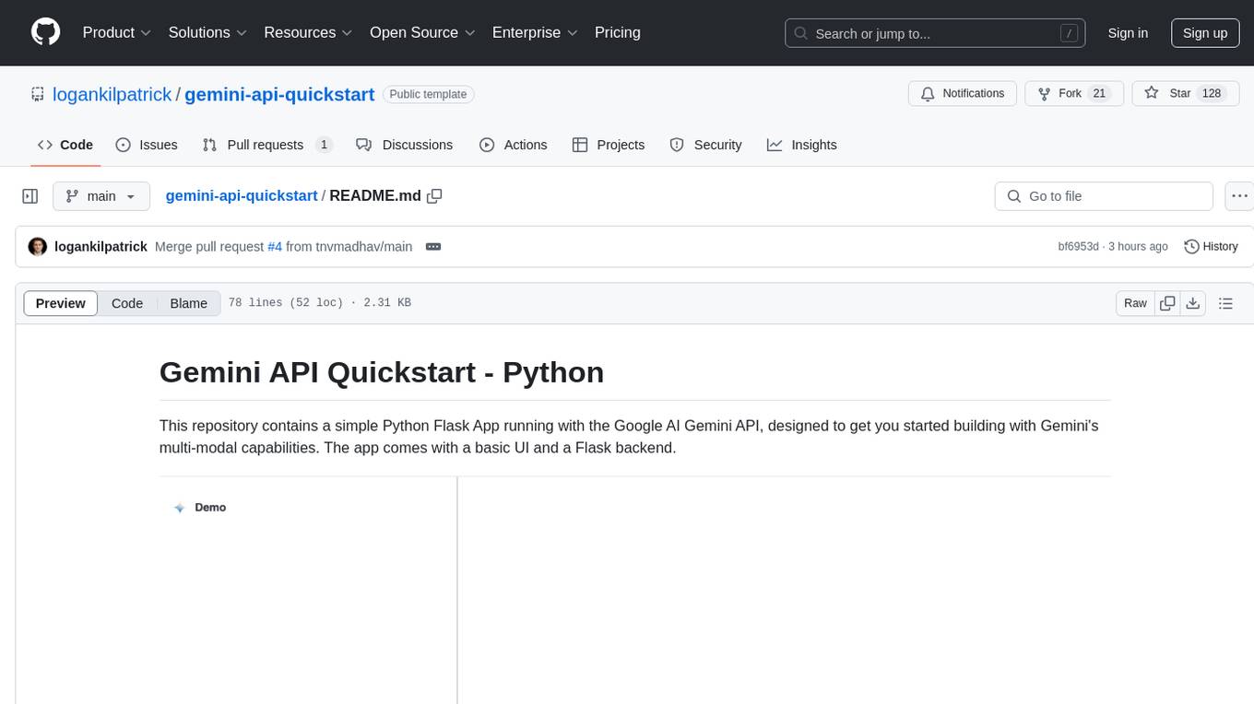Click gemini-api-quickstart breadcrumb link
Image resolution: width=1254 pixels, height=704 pixels.
[x=242, y=195]
